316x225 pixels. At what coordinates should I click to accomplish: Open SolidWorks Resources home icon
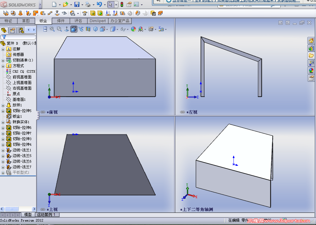point(311,41)
